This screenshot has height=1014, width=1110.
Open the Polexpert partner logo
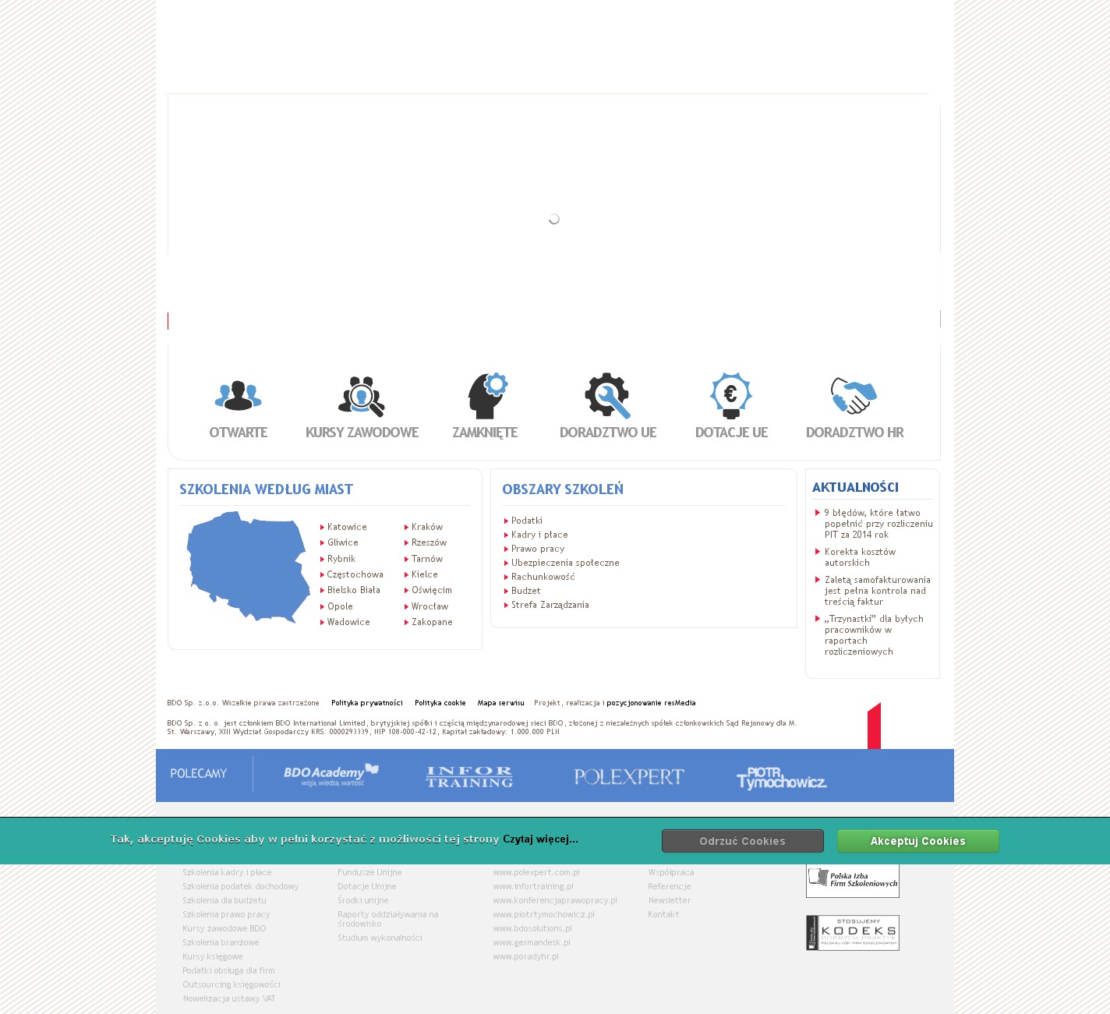click(628, 776)
